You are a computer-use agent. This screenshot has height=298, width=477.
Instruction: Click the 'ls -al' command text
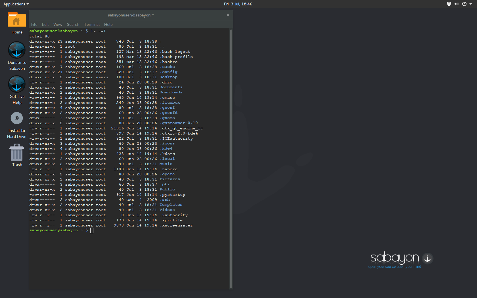pos(98,31)
